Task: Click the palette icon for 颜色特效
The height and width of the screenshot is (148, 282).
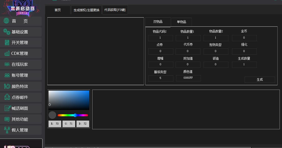Action: click(x=7, y=86)
